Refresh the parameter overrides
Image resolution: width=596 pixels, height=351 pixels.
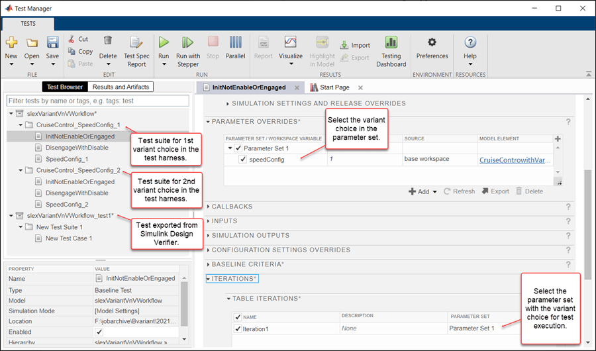click(459, 191)
